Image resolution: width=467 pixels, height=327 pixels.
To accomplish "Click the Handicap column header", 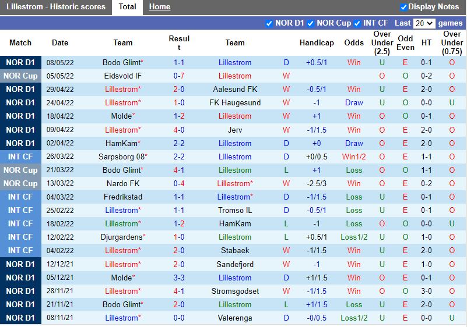I will pos(317,43).
